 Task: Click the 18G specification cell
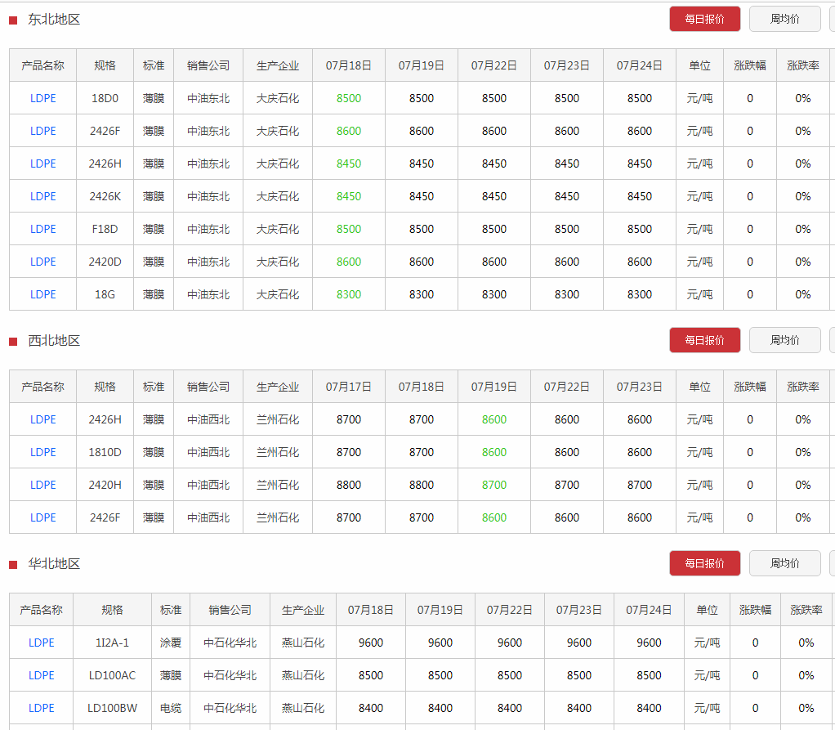click(105, 294)
